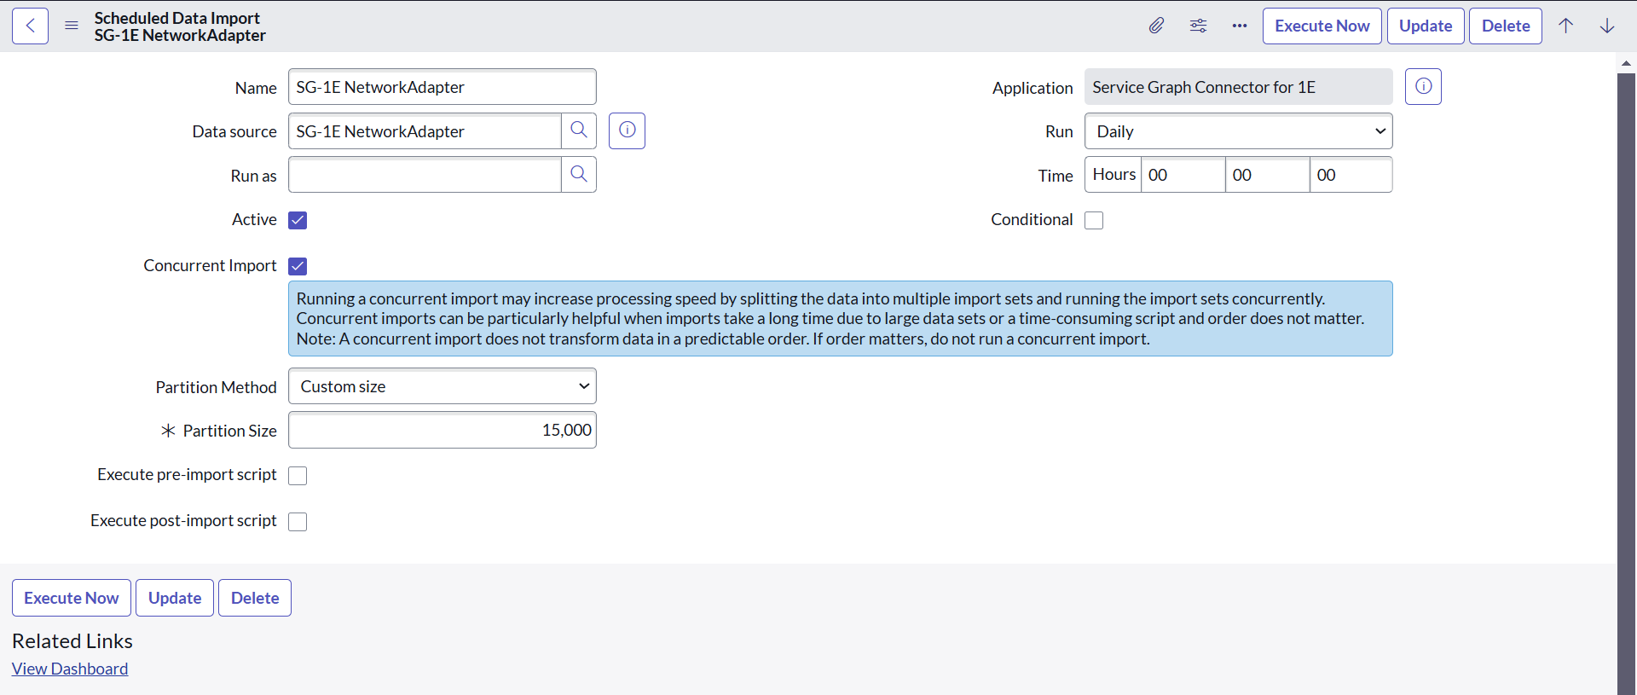Screen dimensions: 1637x695
Task: Show Application info icon details
Action: [1423, 87]
